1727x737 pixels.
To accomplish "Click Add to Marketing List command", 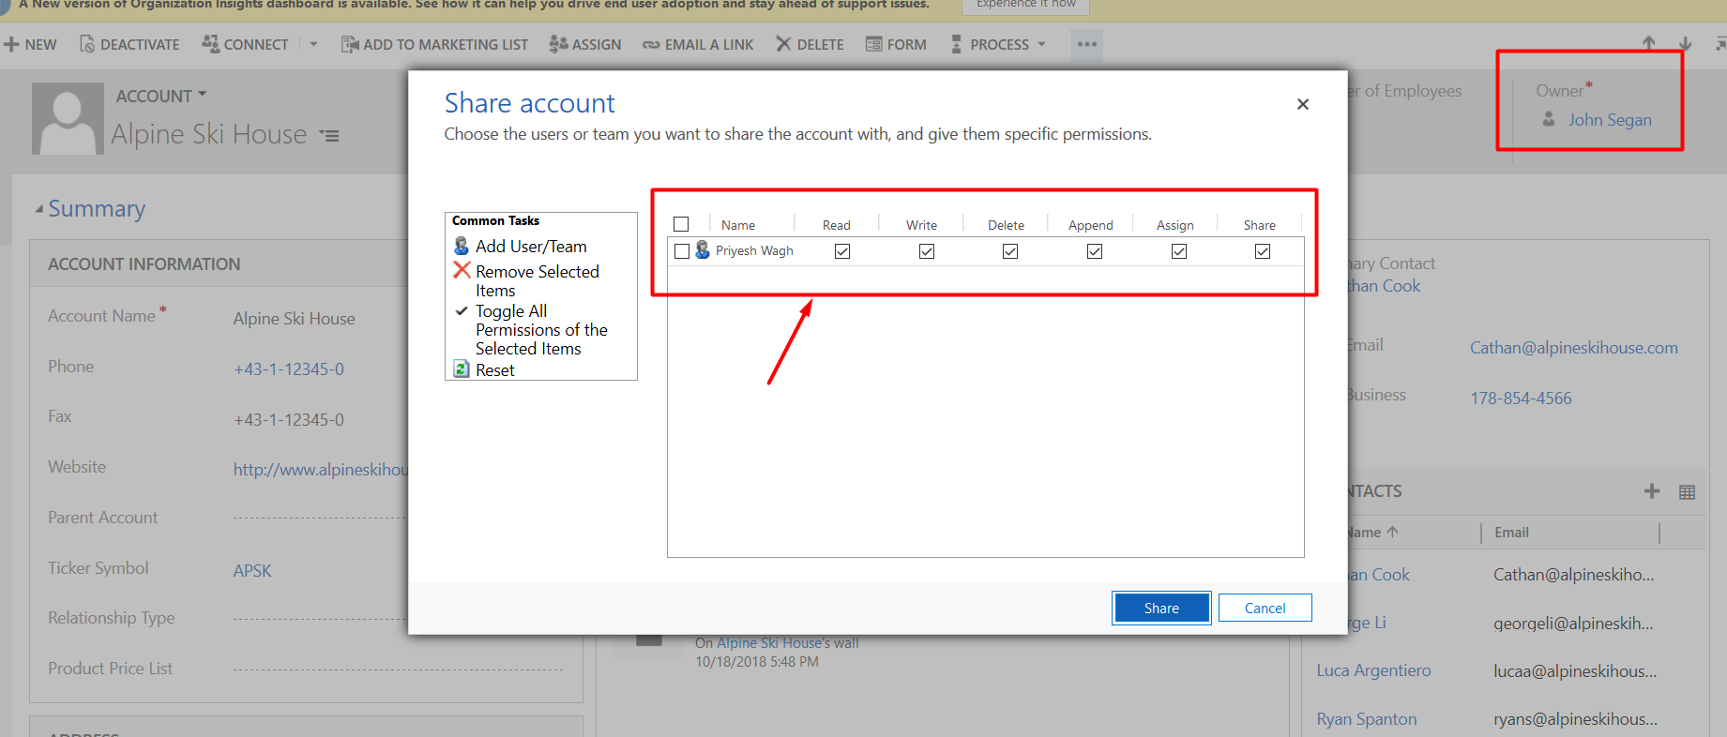I will click(434, 44).
